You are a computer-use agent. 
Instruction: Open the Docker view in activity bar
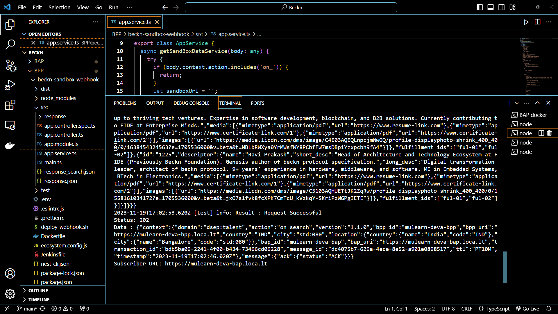tap(10, 145)
